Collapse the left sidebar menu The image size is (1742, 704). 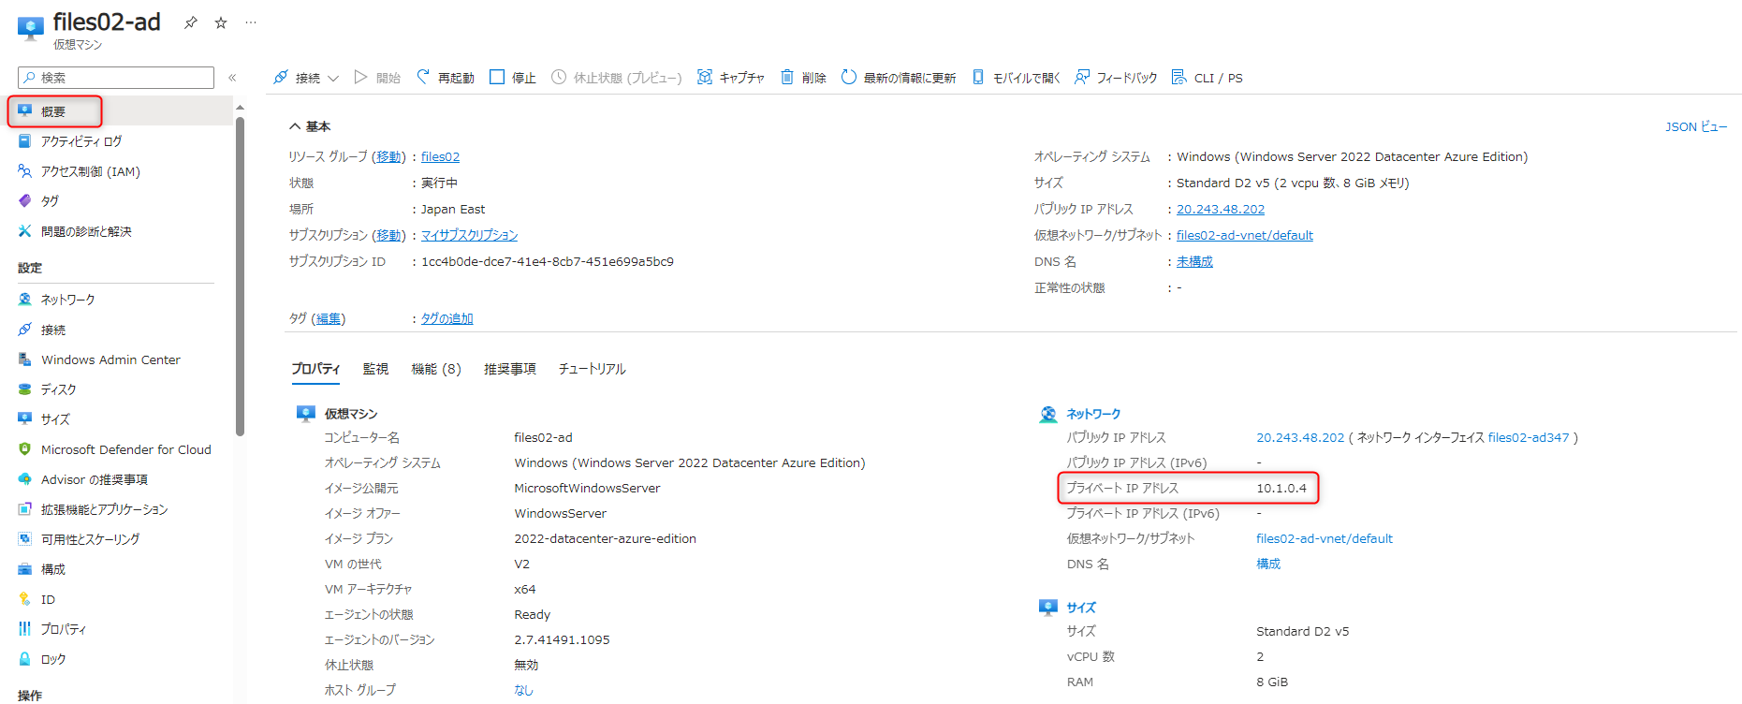(x=232, y=78)
